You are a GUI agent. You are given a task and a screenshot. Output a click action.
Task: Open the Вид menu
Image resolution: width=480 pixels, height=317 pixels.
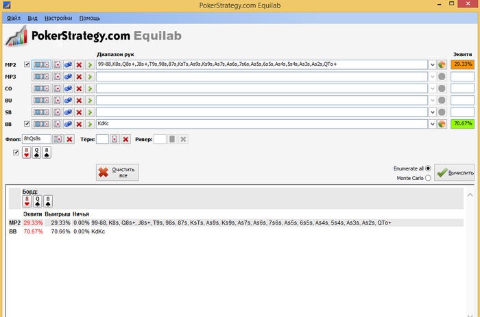pyautogui.click(x=32, y=18)
